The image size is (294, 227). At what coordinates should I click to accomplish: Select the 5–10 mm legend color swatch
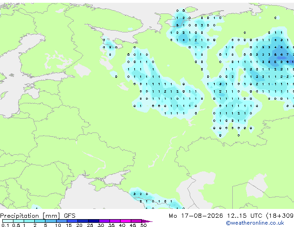(x=51, y=221)
